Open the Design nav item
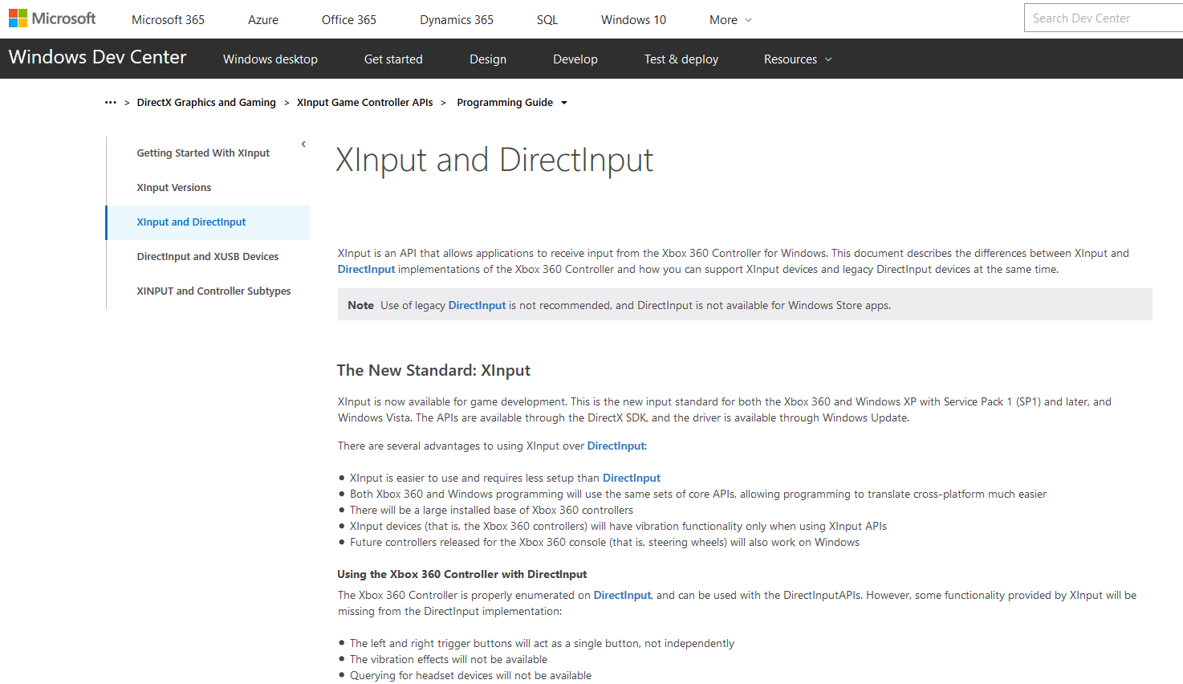The height and width of the screenshot is (684, 1183). point(488,59)
